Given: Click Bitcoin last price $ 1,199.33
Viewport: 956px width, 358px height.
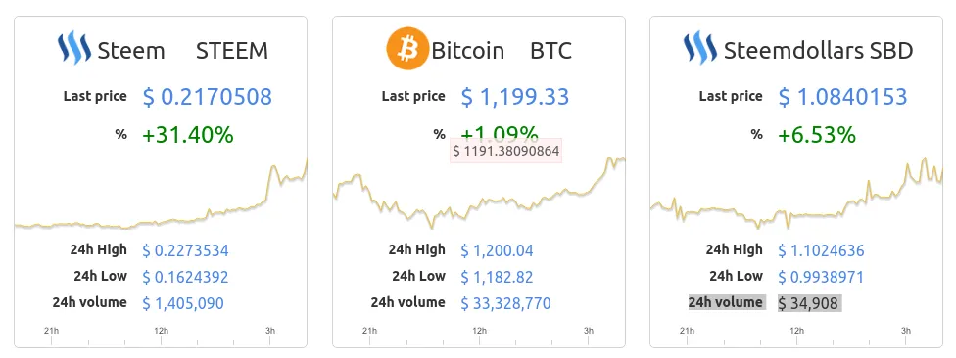Looking at the screenshot, I should 515,97.
